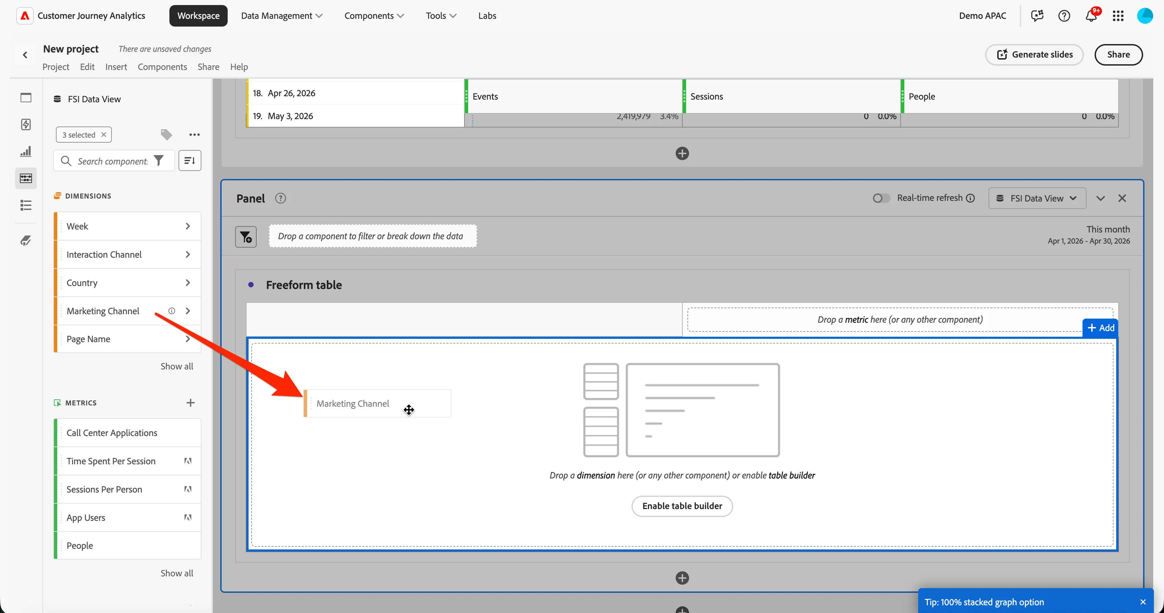Click the Marketing Channel info icon
This screenshot has width=1164, height=613.
pos(172,311)
